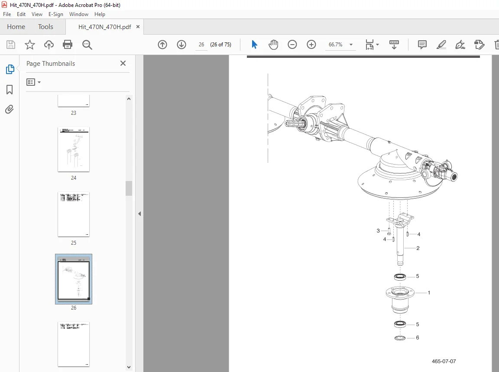Screen dimensions: 499x372
Task: Open the find text magnifier tool
Action: click(87, 45)
